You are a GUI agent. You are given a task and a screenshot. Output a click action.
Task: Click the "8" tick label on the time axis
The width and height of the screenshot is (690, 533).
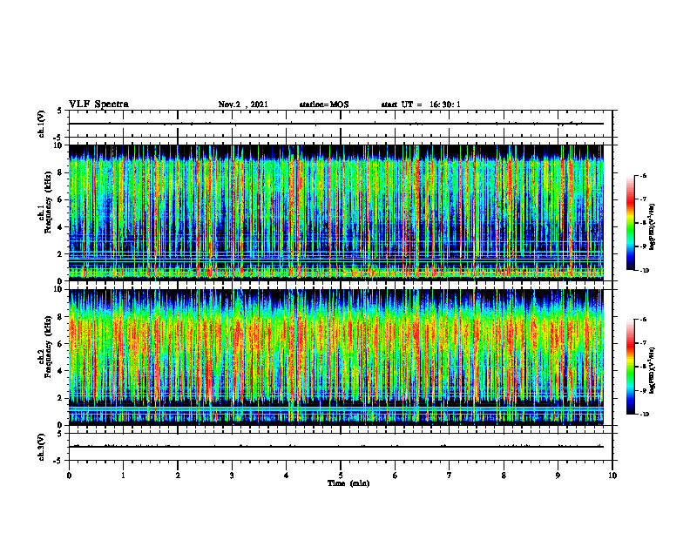[504, 476]
